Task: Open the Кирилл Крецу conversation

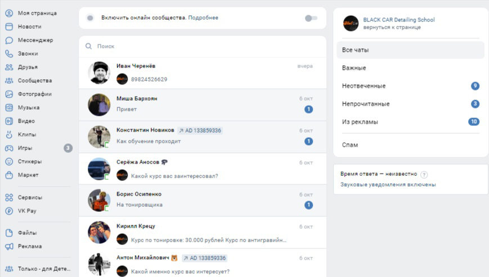Action: tap(203, 233)
